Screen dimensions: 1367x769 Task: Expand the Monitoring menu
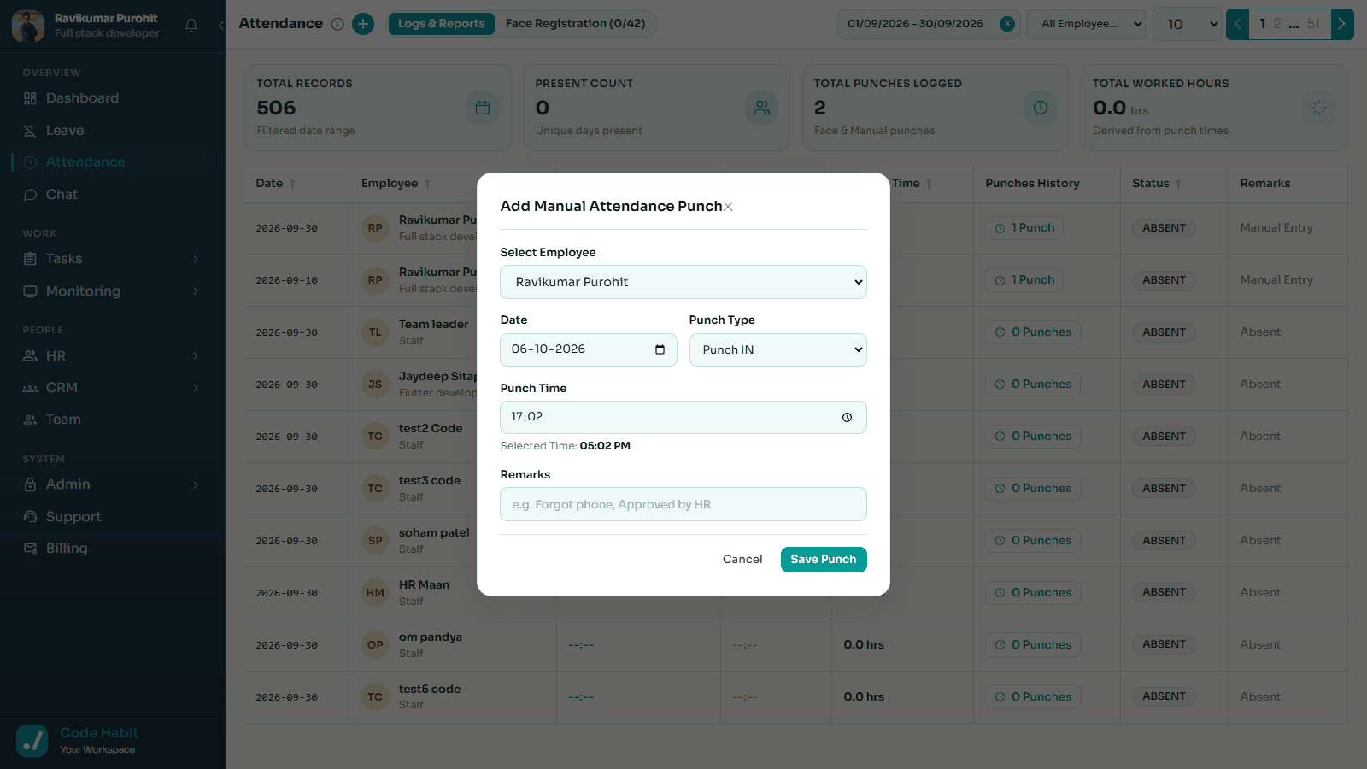pos(113,291)
